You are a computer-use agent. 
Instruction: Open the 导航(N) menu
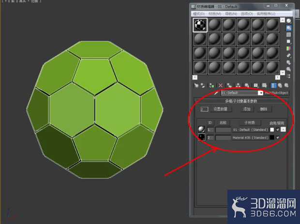[231, 14]
